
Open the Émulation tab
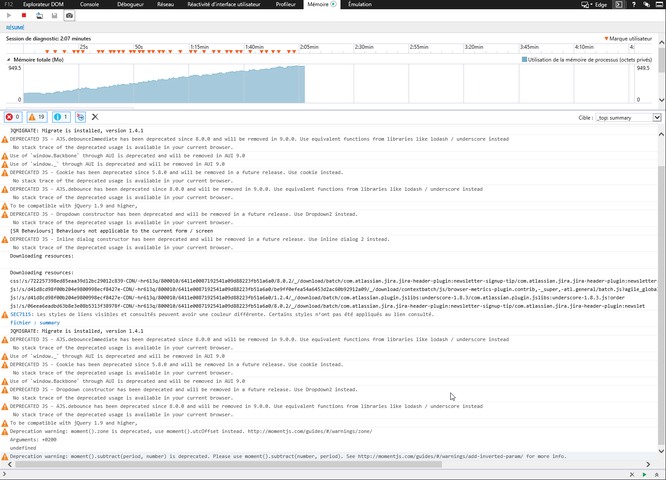[x=360, y=4]
